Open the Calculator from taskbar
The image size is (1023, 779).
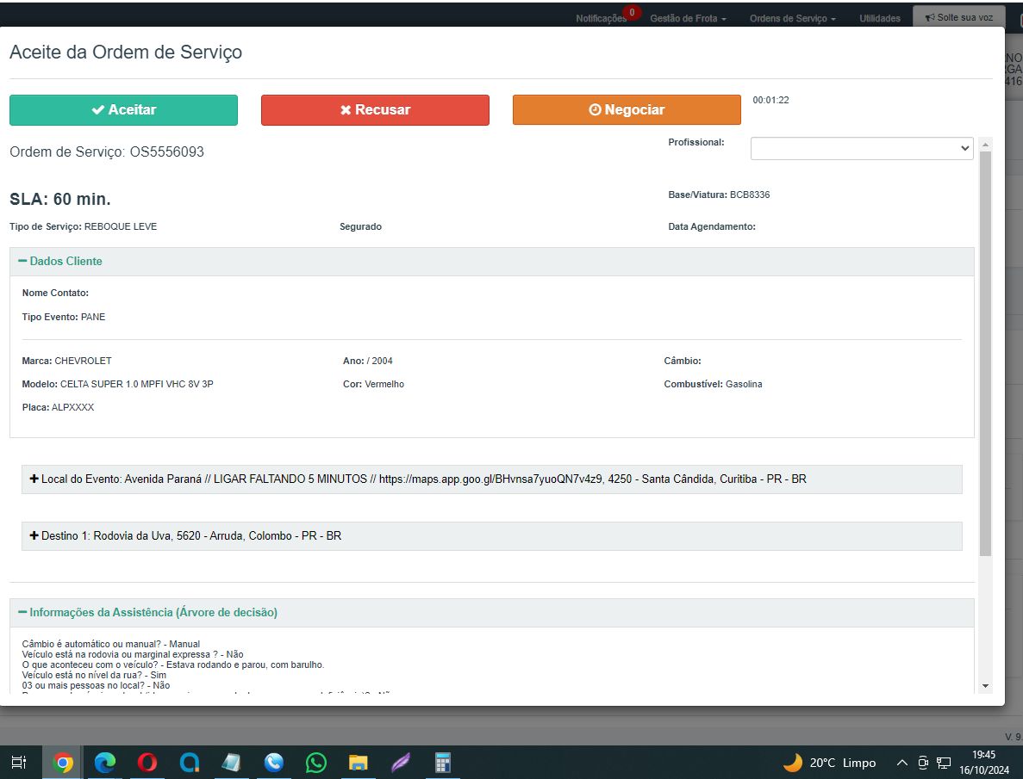coord(443,762)
